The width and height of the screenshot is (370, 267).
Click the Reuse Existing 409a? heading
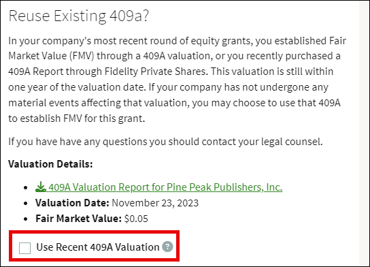[x=79, y=16]
